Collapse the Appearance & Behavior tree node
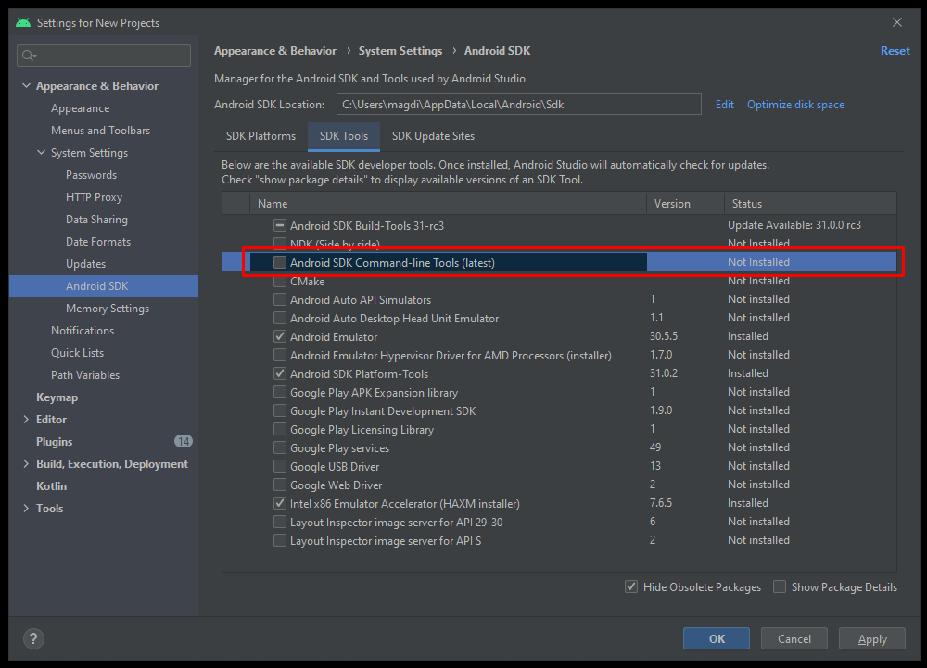Screen dimensions: 927x668 [26, 85]
